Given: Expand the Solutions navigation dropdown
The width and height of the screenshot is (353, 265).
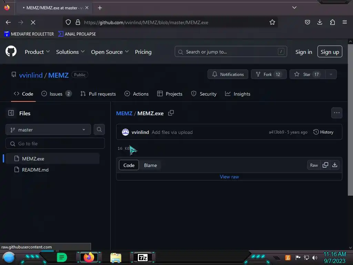Looking at the screenshot, I should [70, 52].
